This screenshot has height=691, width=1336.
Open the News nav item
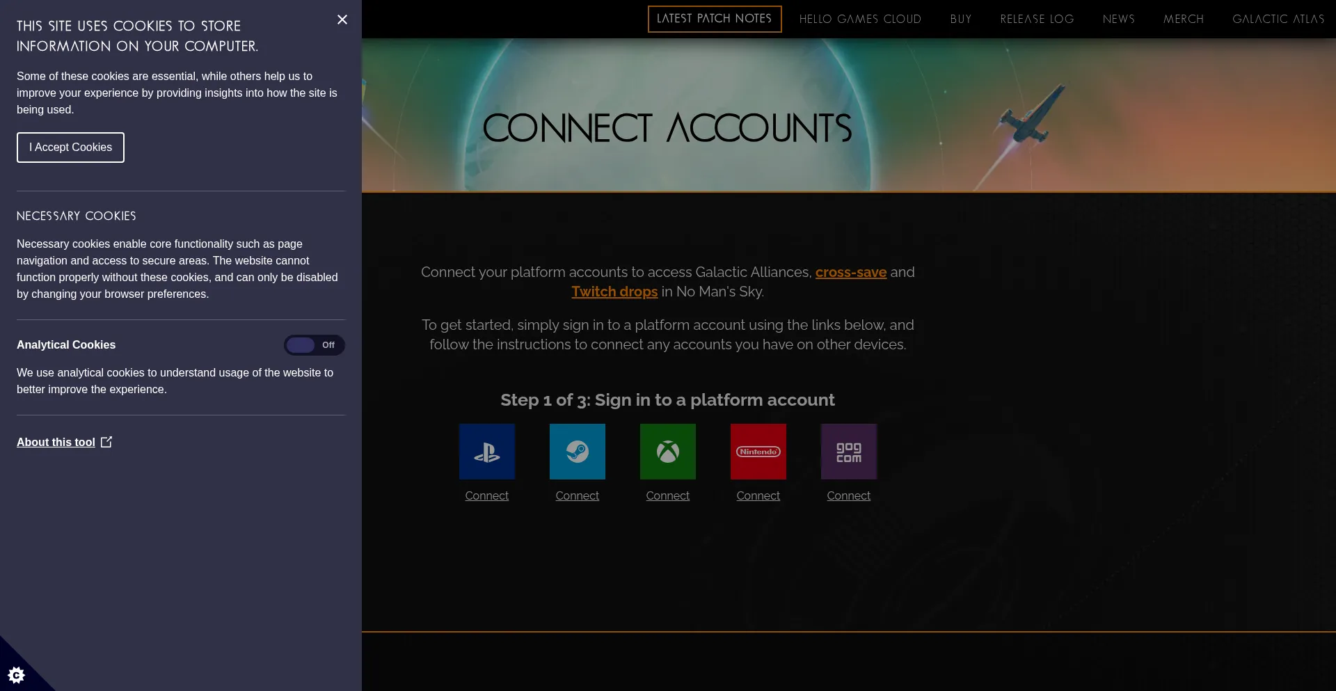(1119, 19)
